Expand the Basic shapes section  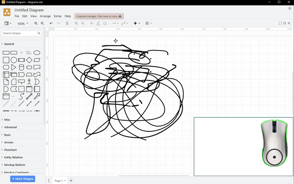(7, 135)
